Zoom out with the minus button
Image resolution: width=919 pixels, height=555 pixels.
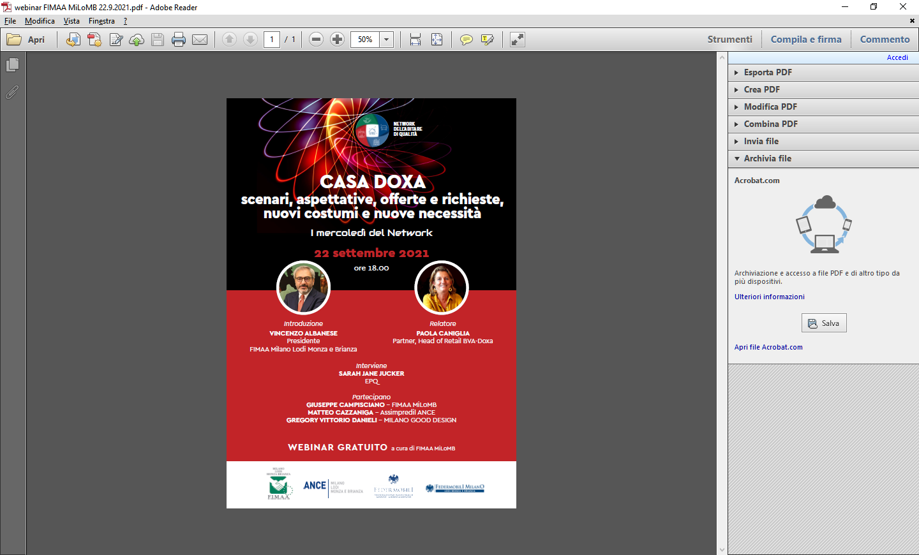tap(316, 40)
